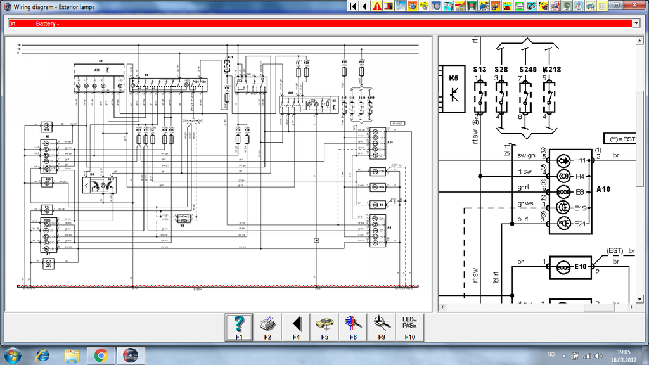Open Google Chrome from the taskbar
This screenshot has width=649, height=365.
point(100,355)
